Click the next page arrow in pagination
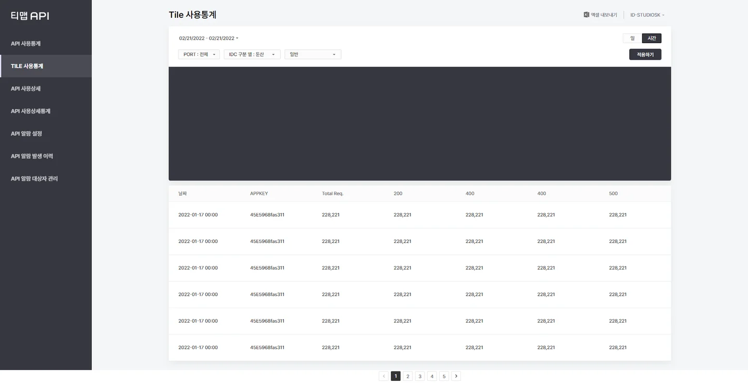This screenshot has width=748, height=385. tap(456, 376)
